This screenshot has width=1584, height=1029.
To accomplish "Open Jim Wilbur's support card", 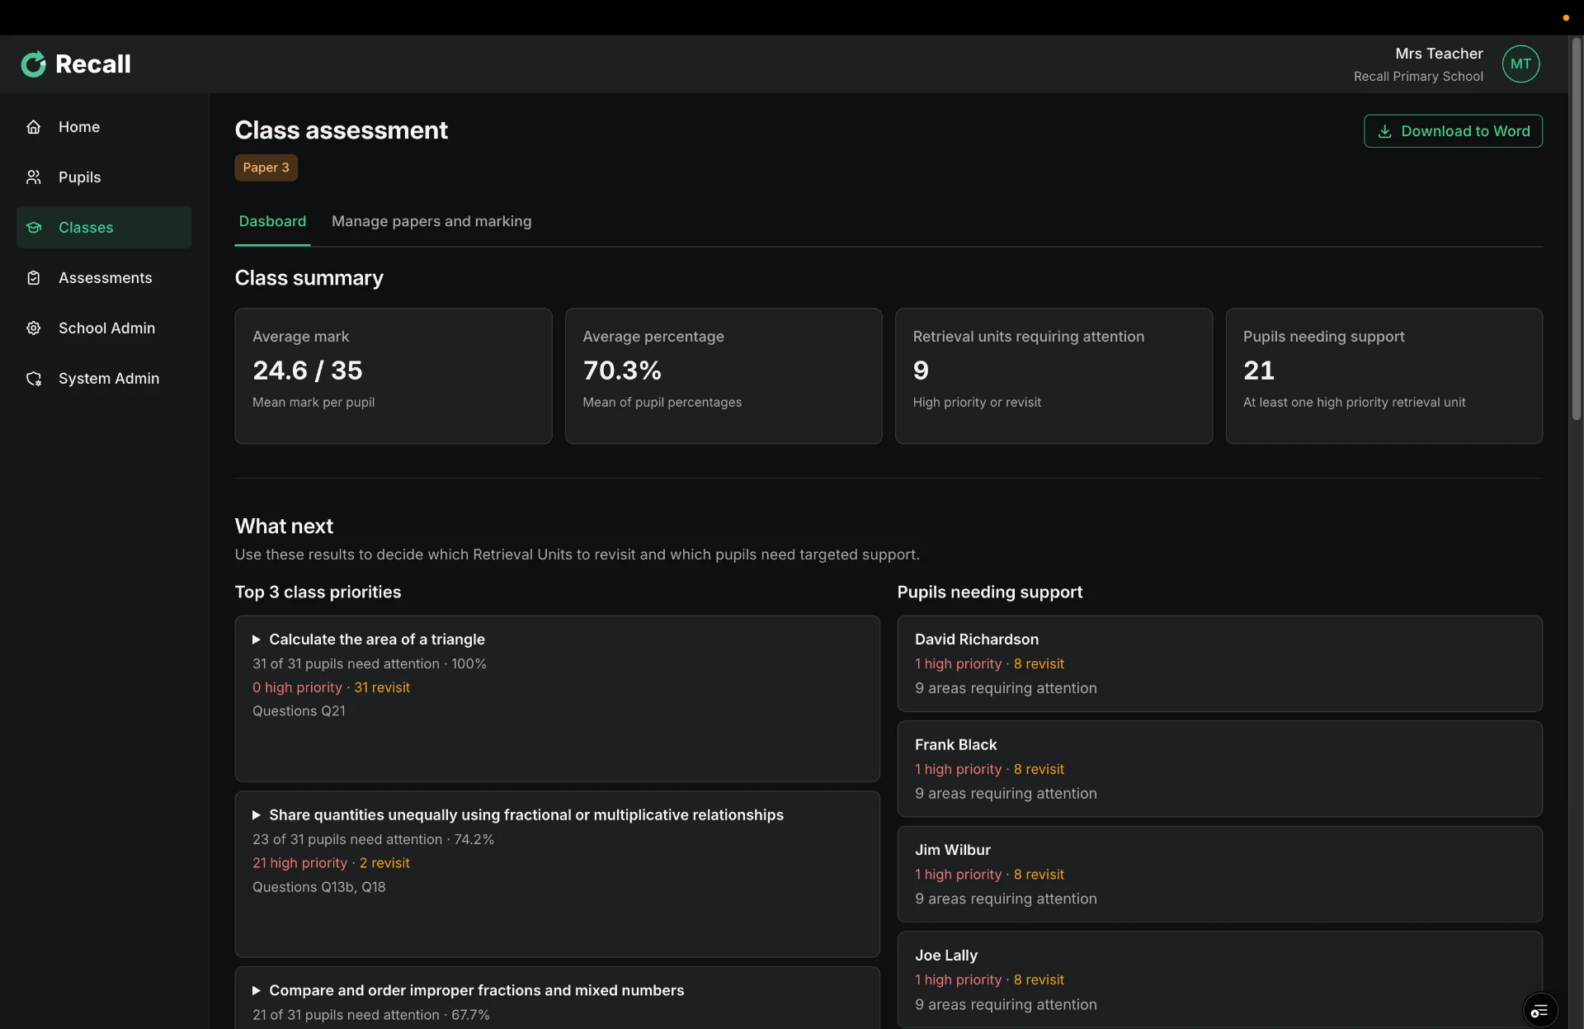I will [1219, 875].
